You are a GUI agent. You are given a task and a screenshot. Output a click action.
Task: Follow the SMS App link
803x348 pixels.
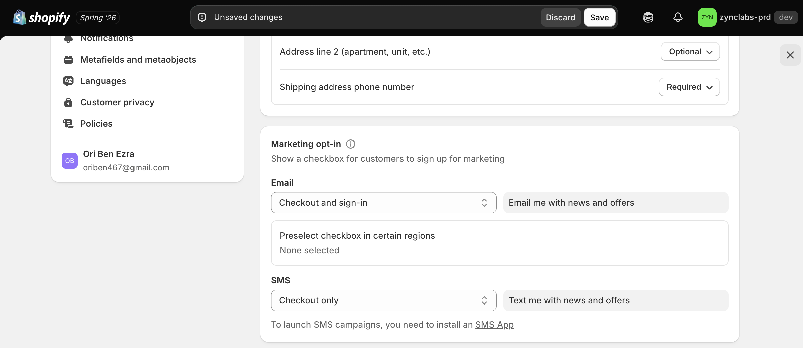pyautogui.click(x=494, y=325)
